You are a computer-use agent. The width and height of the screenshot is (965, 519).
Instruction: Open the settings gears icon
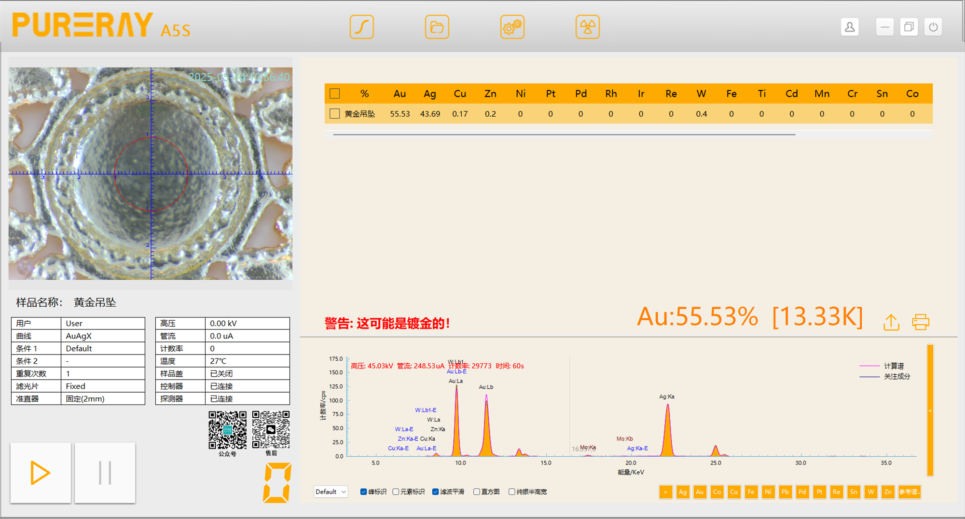(x=512, y=27)
